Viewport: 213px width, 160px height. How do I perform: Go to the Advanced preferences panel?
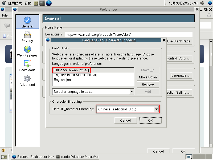click(27, 81)
